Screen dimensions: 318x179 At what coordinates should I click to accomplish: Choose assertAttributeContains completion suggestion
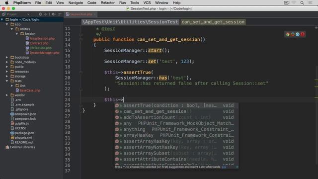(x=176, y=159)
